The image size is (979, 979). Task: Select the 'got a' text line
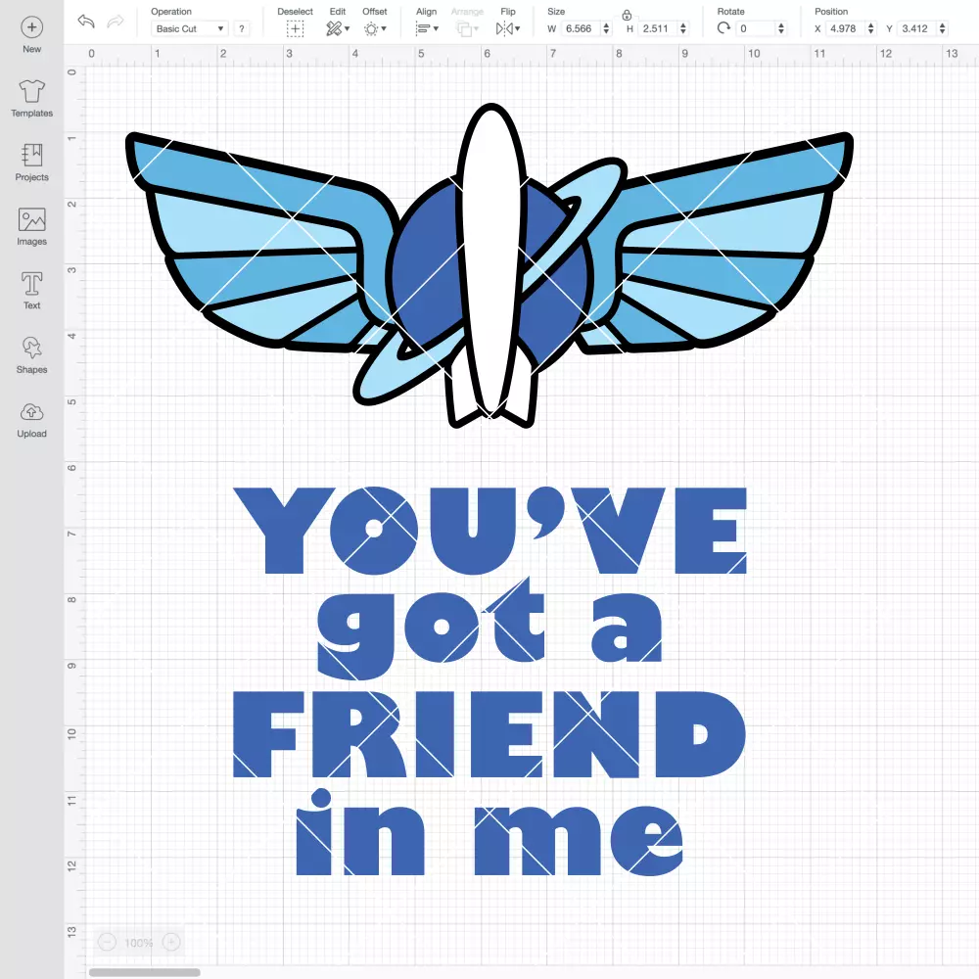point(489,628)
